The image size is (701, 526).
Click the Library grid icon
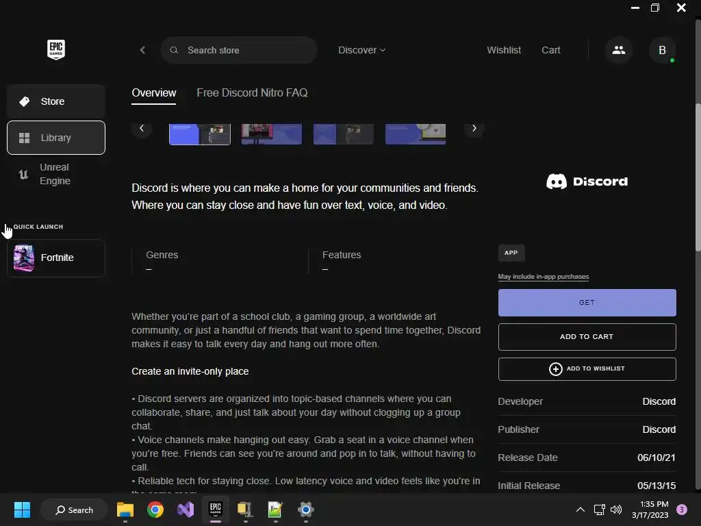point(24,138)
